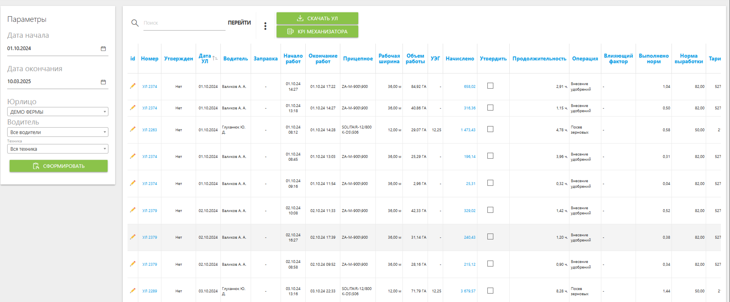Expand the Юрлицо dropdown ДЕМО ФЕРМЫ
The height and width of the screenshot is (302, 730).
(x=58, y=112)
